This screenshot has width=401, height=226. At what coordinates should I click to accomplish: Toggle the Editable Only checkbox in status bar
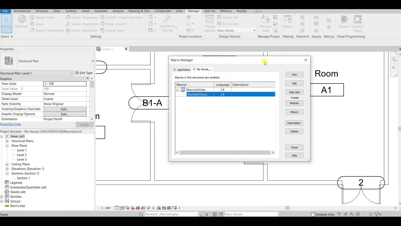[313, 214]
